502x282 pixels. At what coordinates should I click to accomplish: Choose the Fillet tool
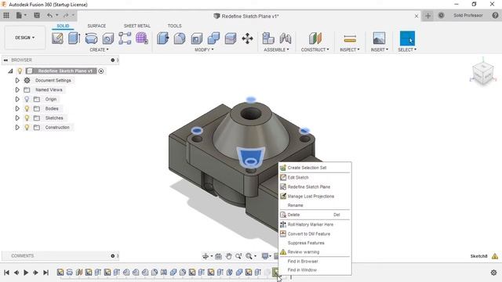pos(180,38)
